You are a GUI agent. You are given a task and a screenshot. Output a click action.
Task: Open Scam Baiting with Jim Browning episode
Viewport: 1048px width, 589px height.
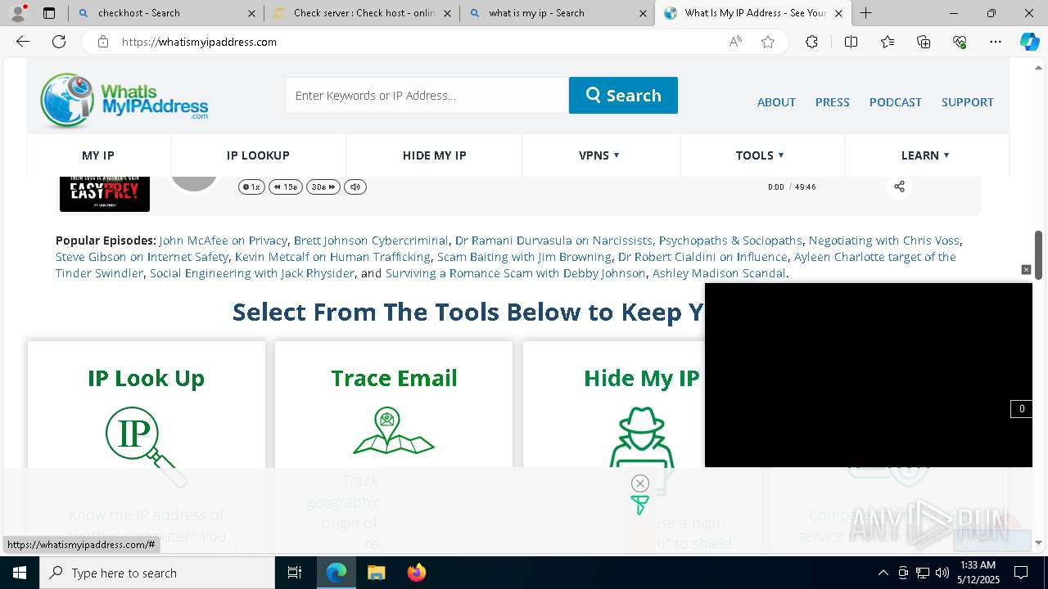524,257
